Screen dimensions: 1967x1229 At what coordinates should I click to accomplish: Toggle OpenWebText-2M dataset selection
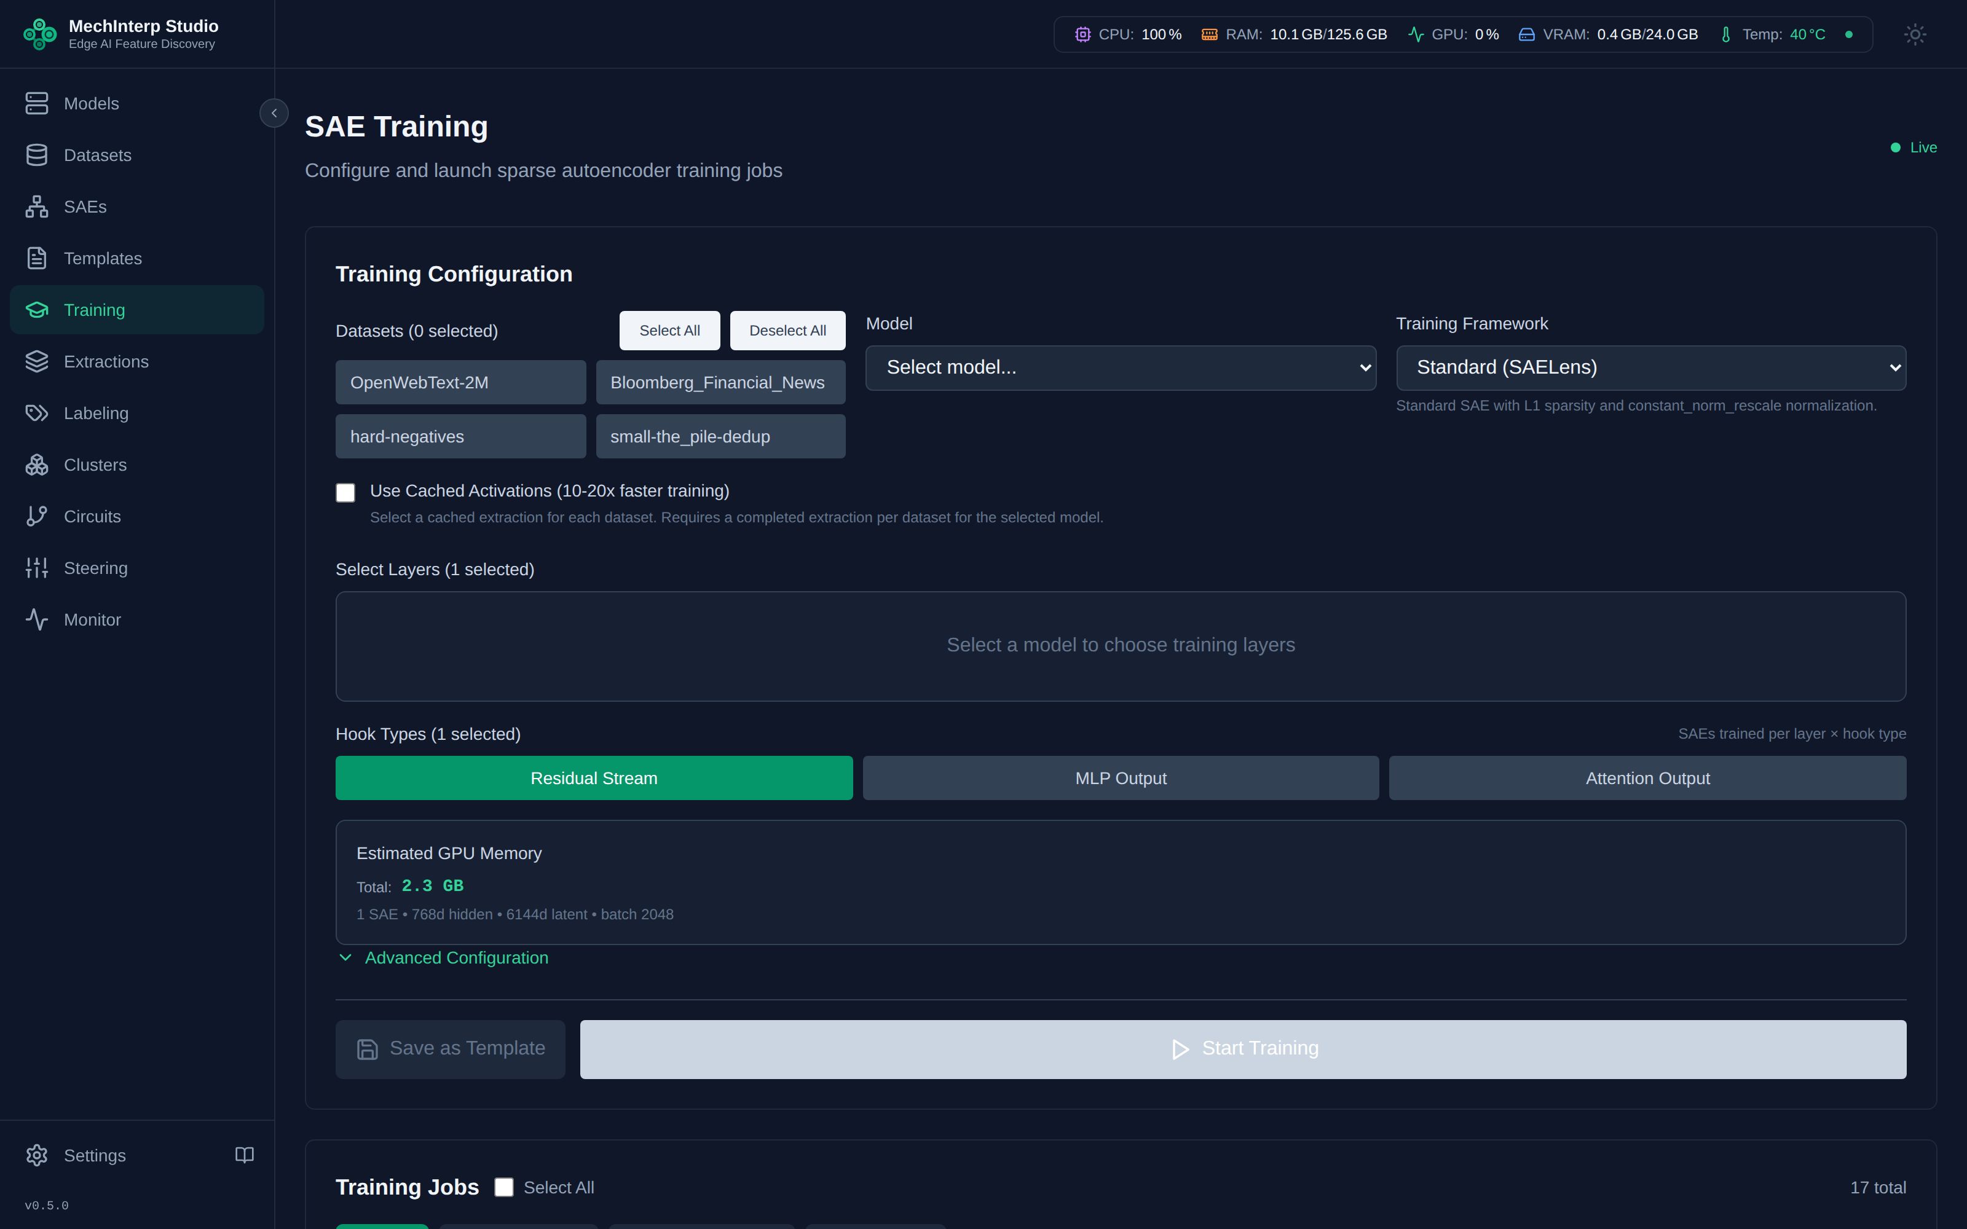[x=460, y=382]
